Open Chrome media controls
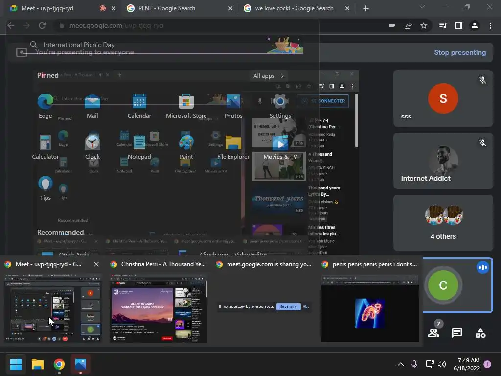 coord(443,25)
